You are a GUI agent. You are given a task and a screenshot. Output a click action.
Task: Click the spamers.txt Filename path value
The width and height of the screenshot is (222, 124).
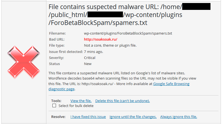click(128, 33)
